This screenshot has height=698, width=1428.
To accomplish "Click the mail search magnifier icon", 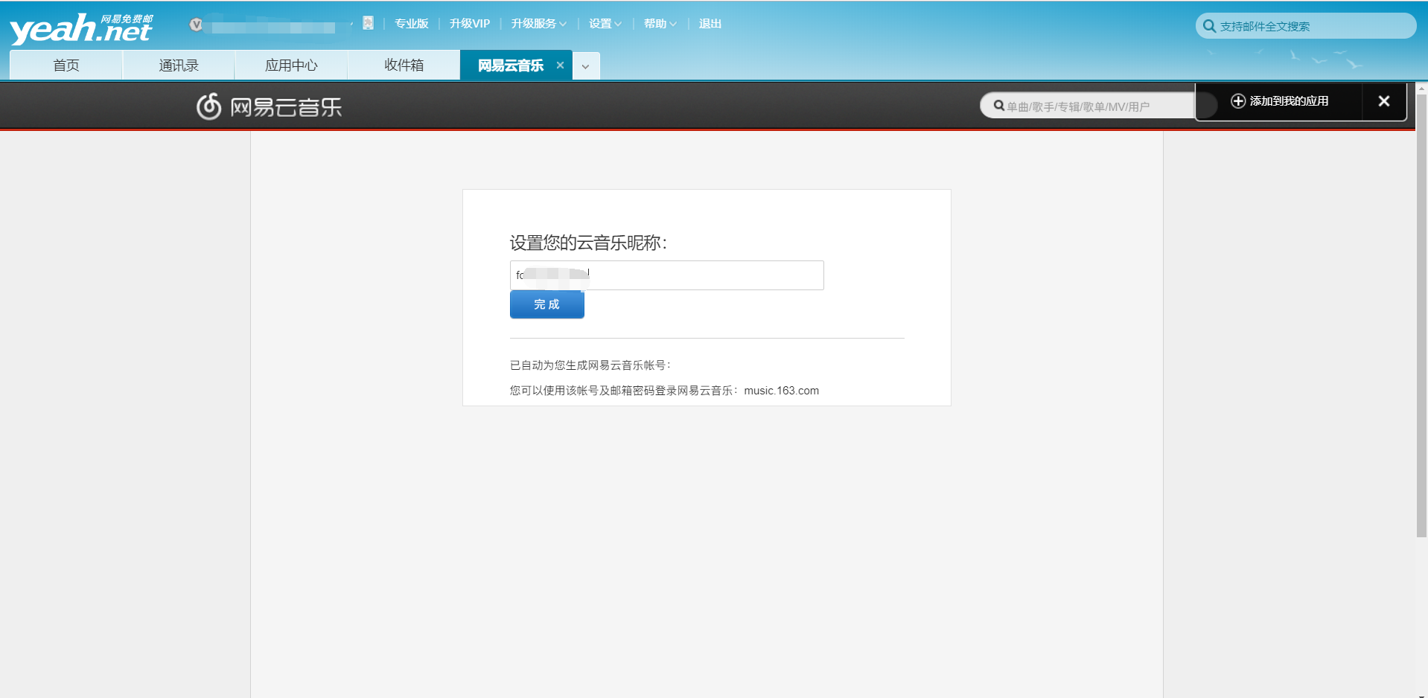I will [1209, 26].
